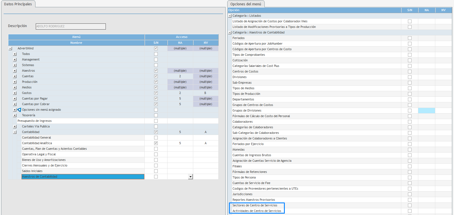Open the NA dropdown for Maestros de Contabilidad

(190, 177)
